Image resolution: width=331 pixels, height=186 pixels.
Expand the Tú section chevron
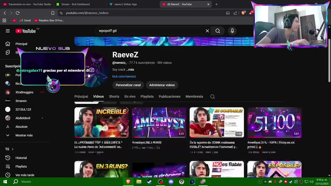pyautogui.click(x=12, y=149)
